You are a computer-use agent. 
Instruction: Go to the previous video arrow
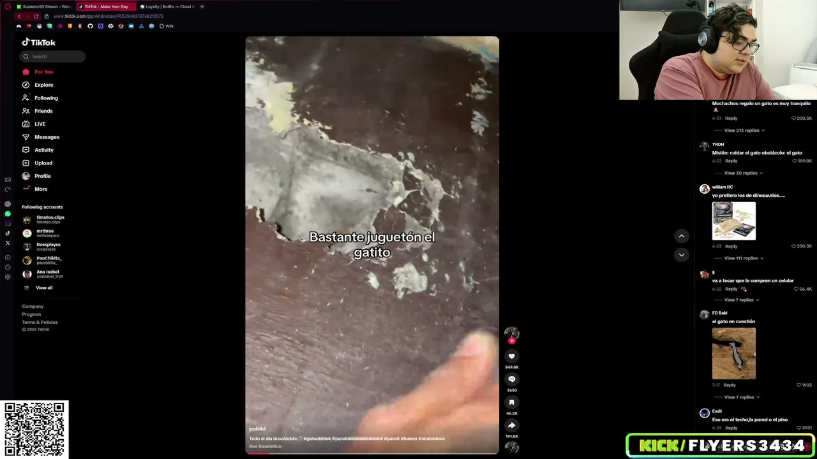pos(681,236)
